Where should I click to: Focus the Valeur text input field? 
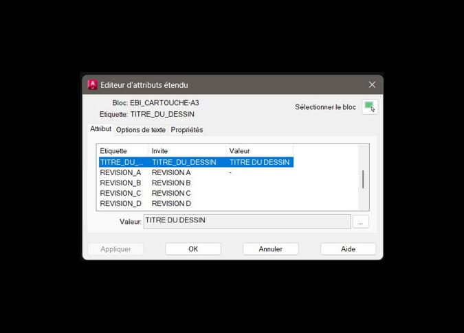point(247,221)
